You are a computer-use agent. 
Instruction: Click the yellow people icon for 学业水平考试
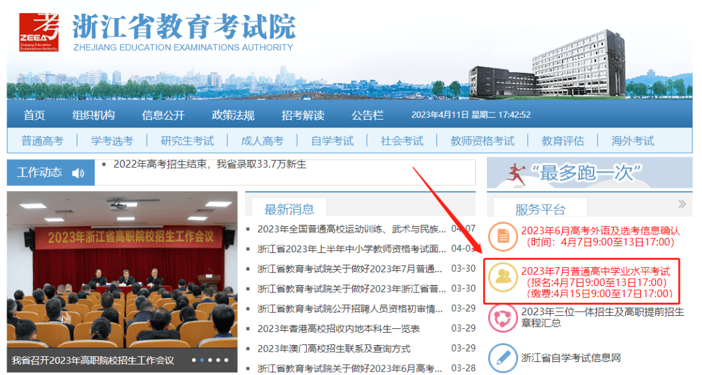(502, 277)
